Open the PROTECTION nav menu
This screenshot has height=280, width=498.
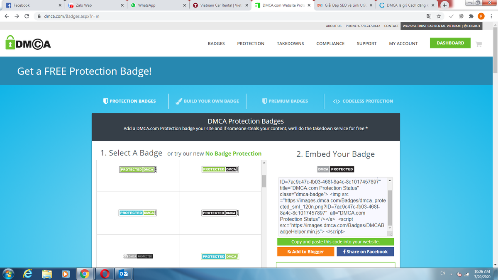click(251, 44)
